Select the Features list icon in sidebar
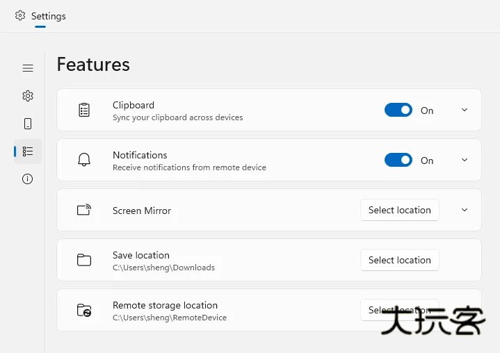The height and width of the screenshot is (353, 500). 28,151
